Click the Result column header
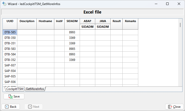 pyautogui.click(x=116, y=21)
